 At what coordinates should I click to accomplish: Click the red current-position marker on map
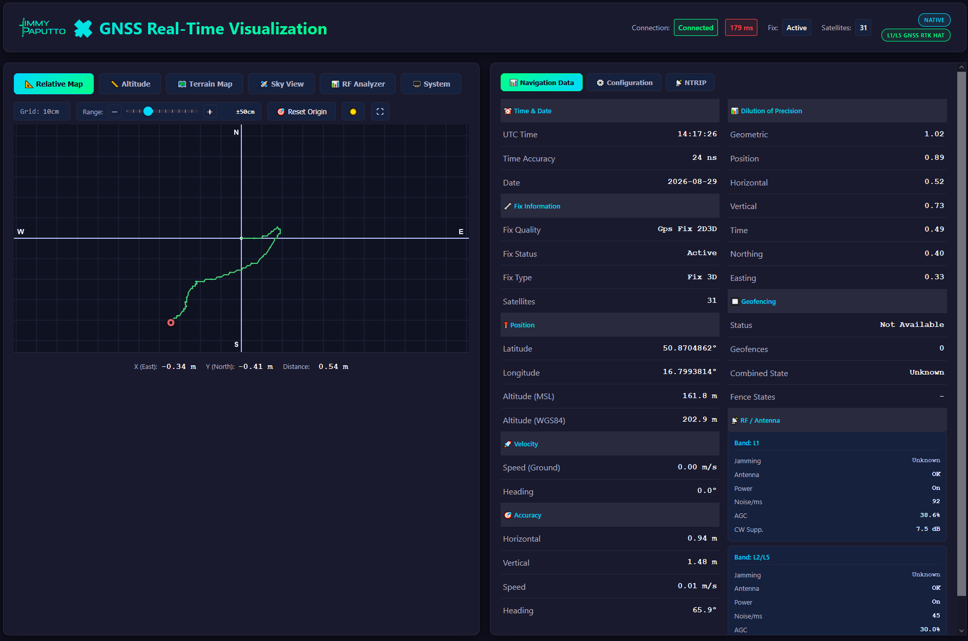171,323
